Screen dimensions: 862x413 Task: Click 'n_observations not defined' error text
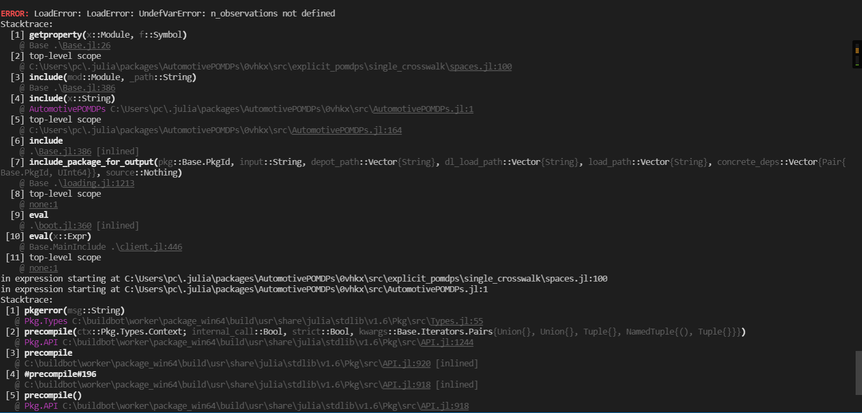click(x=272, y=14)
